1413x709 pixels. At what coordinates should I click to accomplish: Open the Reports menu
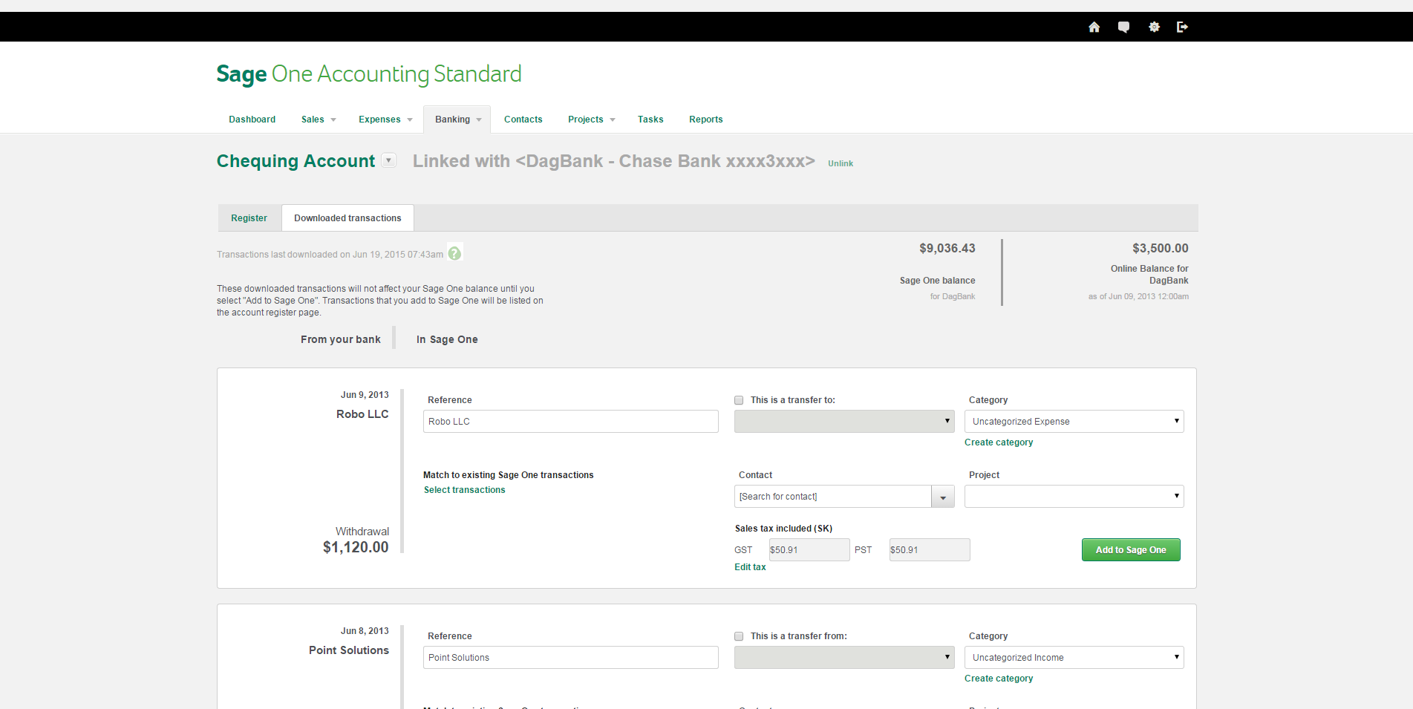click(705, 119)
